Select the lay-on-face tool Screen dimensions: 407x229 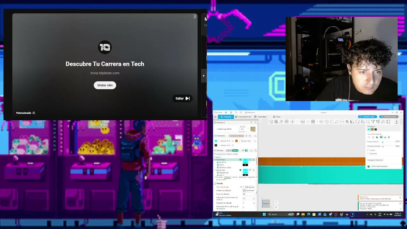click(337, 121)
